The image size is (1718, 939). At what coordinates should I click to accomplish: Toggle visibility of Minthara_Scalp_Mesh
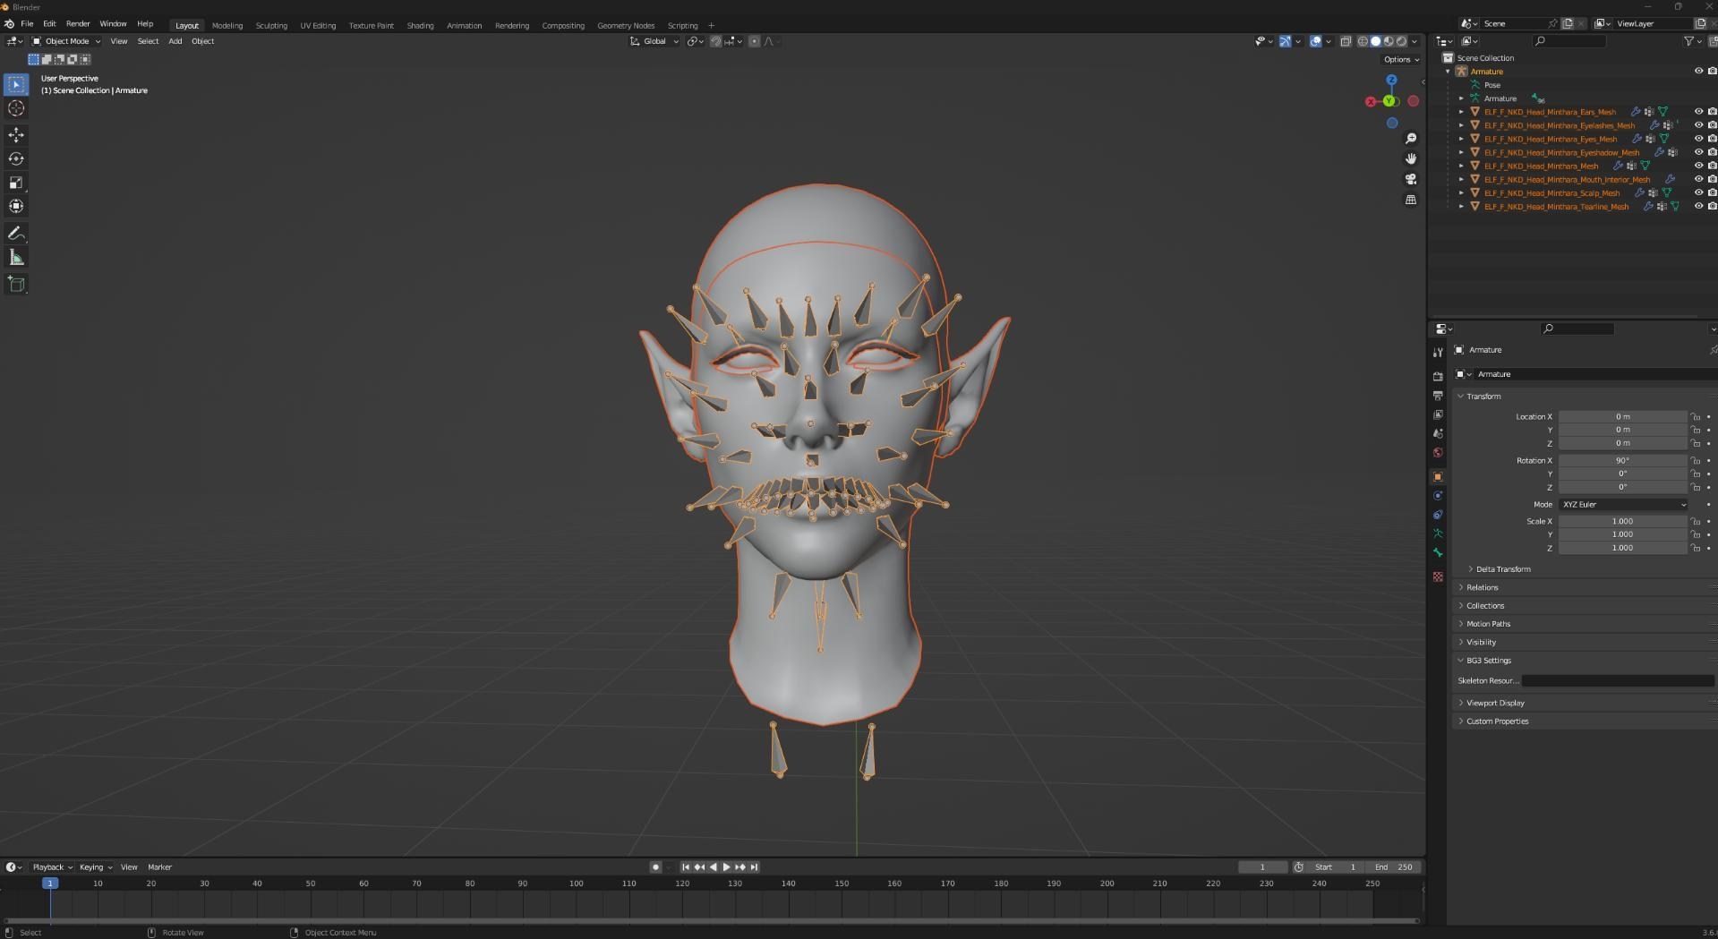(1697, 192)
